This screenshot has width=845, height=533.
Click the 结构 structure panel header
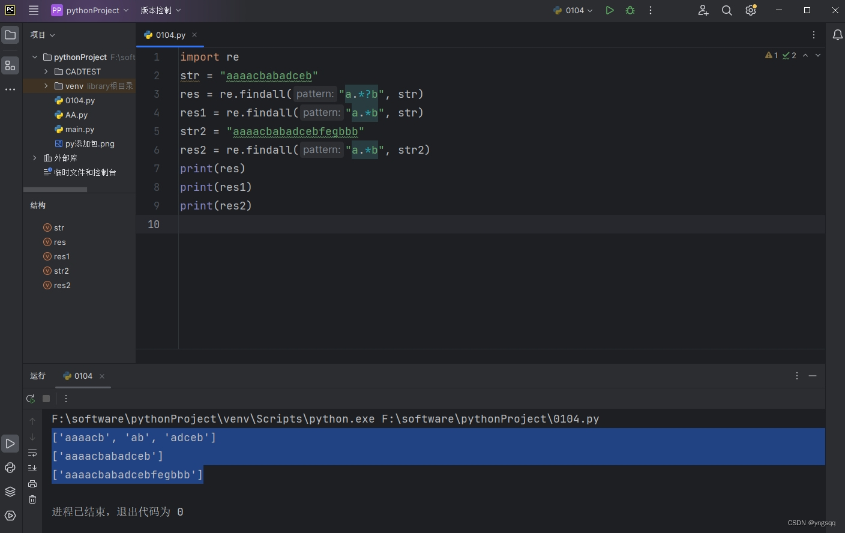point(38,205)
